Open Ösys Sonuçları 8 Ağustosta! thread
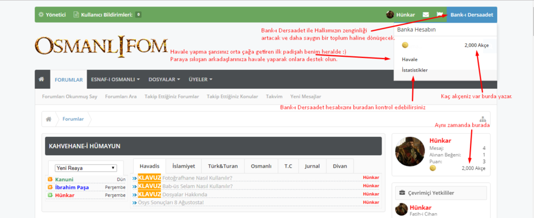534x218 pixels. pos(171,203)
